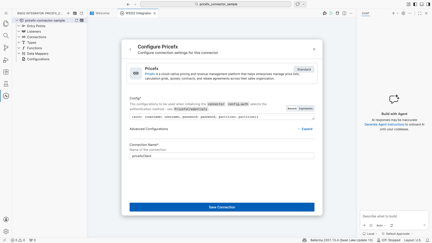Collapse the Listeners tree node
Image resolution: width=432 pixels, height=243 pixels.
19,31
